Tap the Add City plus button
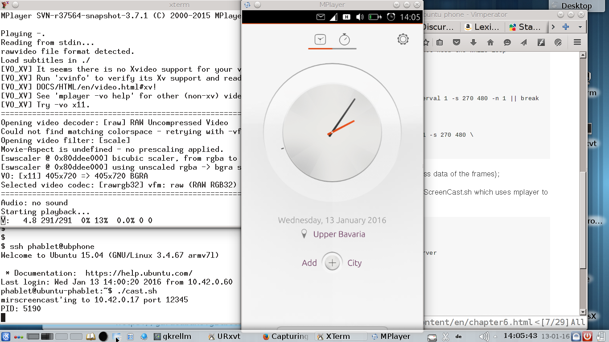The image size is (609, 342). pyautogui.click(x=332, y=263)
